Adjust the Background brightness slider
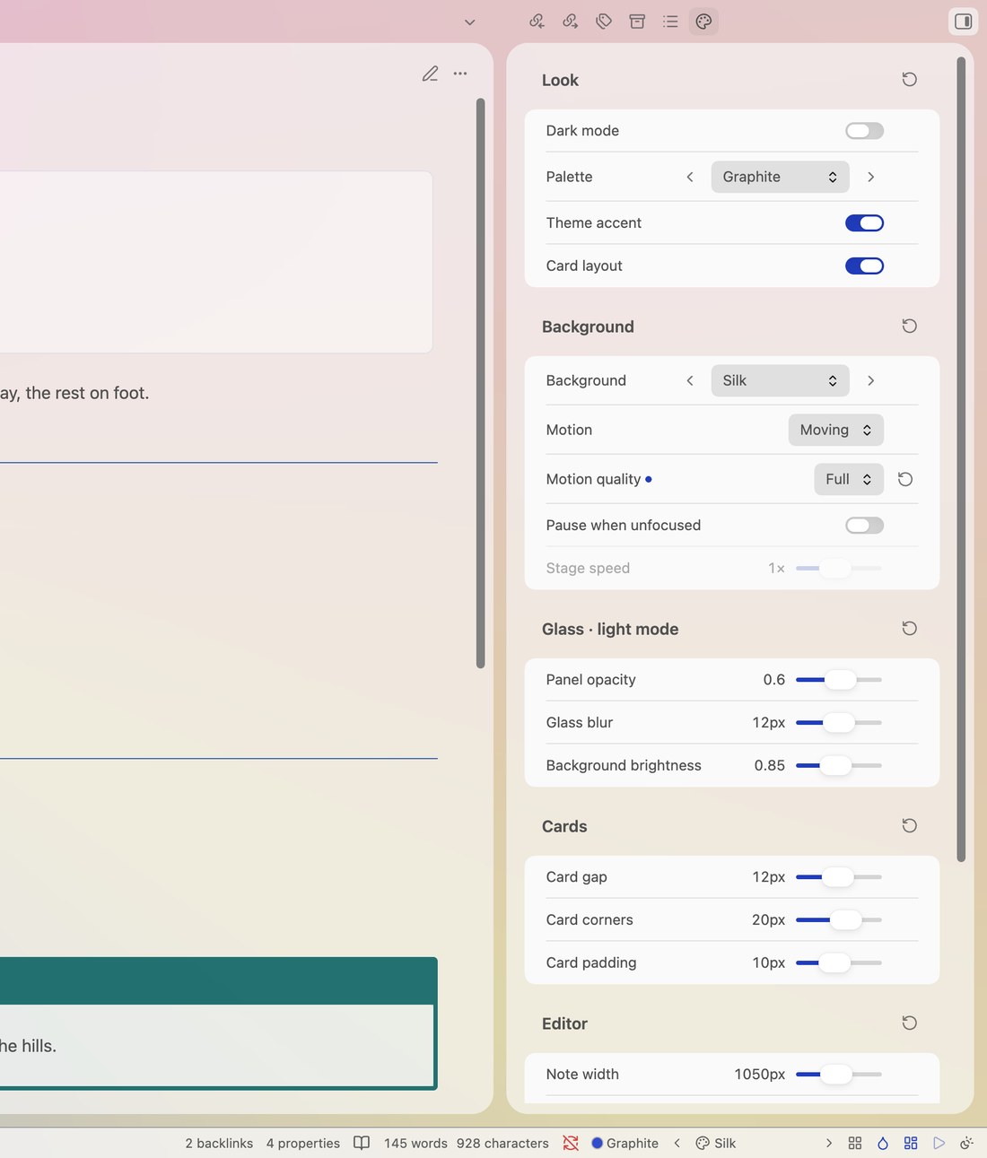987x1158 pixels. 839,766
